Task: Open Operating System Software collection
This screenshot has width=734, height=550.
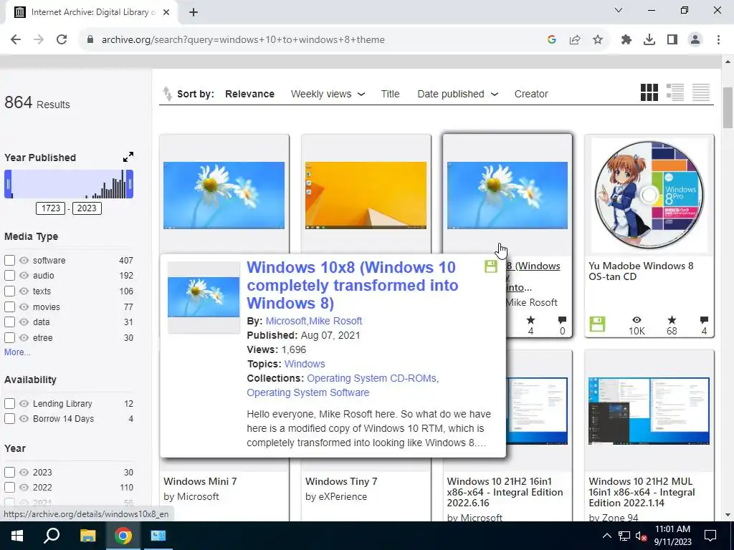Action: (x=308, y=392)
